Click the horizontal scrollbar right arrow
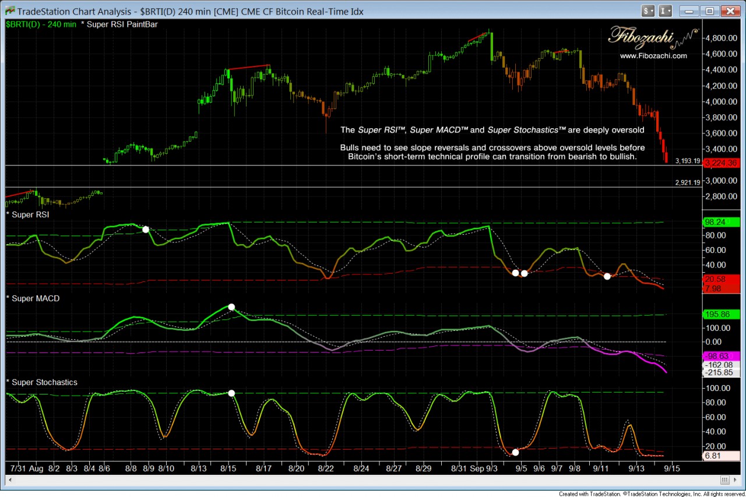This screenshot has height=497, width=746. click(x=736, y=480)
